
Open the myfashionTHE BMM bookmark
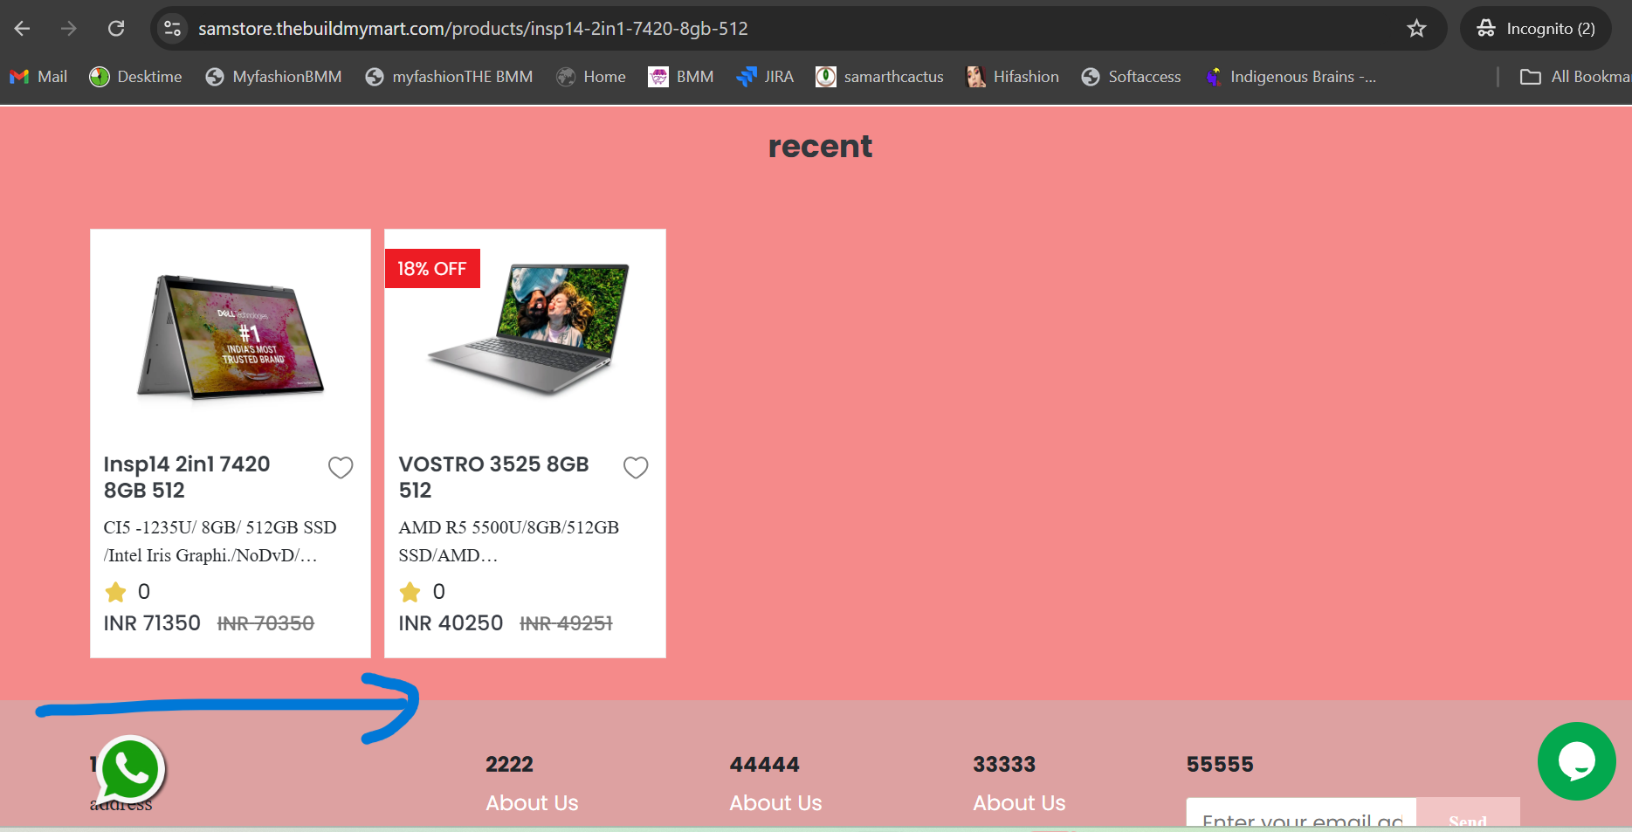(450, 77)
